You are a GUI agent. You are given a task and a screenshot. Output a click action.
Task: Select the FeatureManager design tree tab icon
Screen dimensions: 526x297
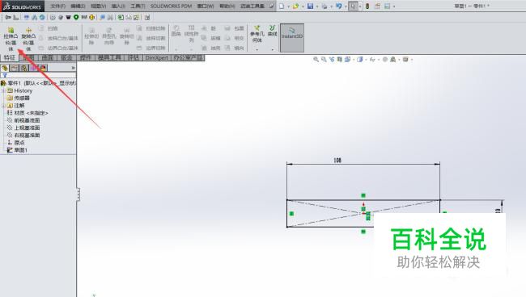(5, 68)
